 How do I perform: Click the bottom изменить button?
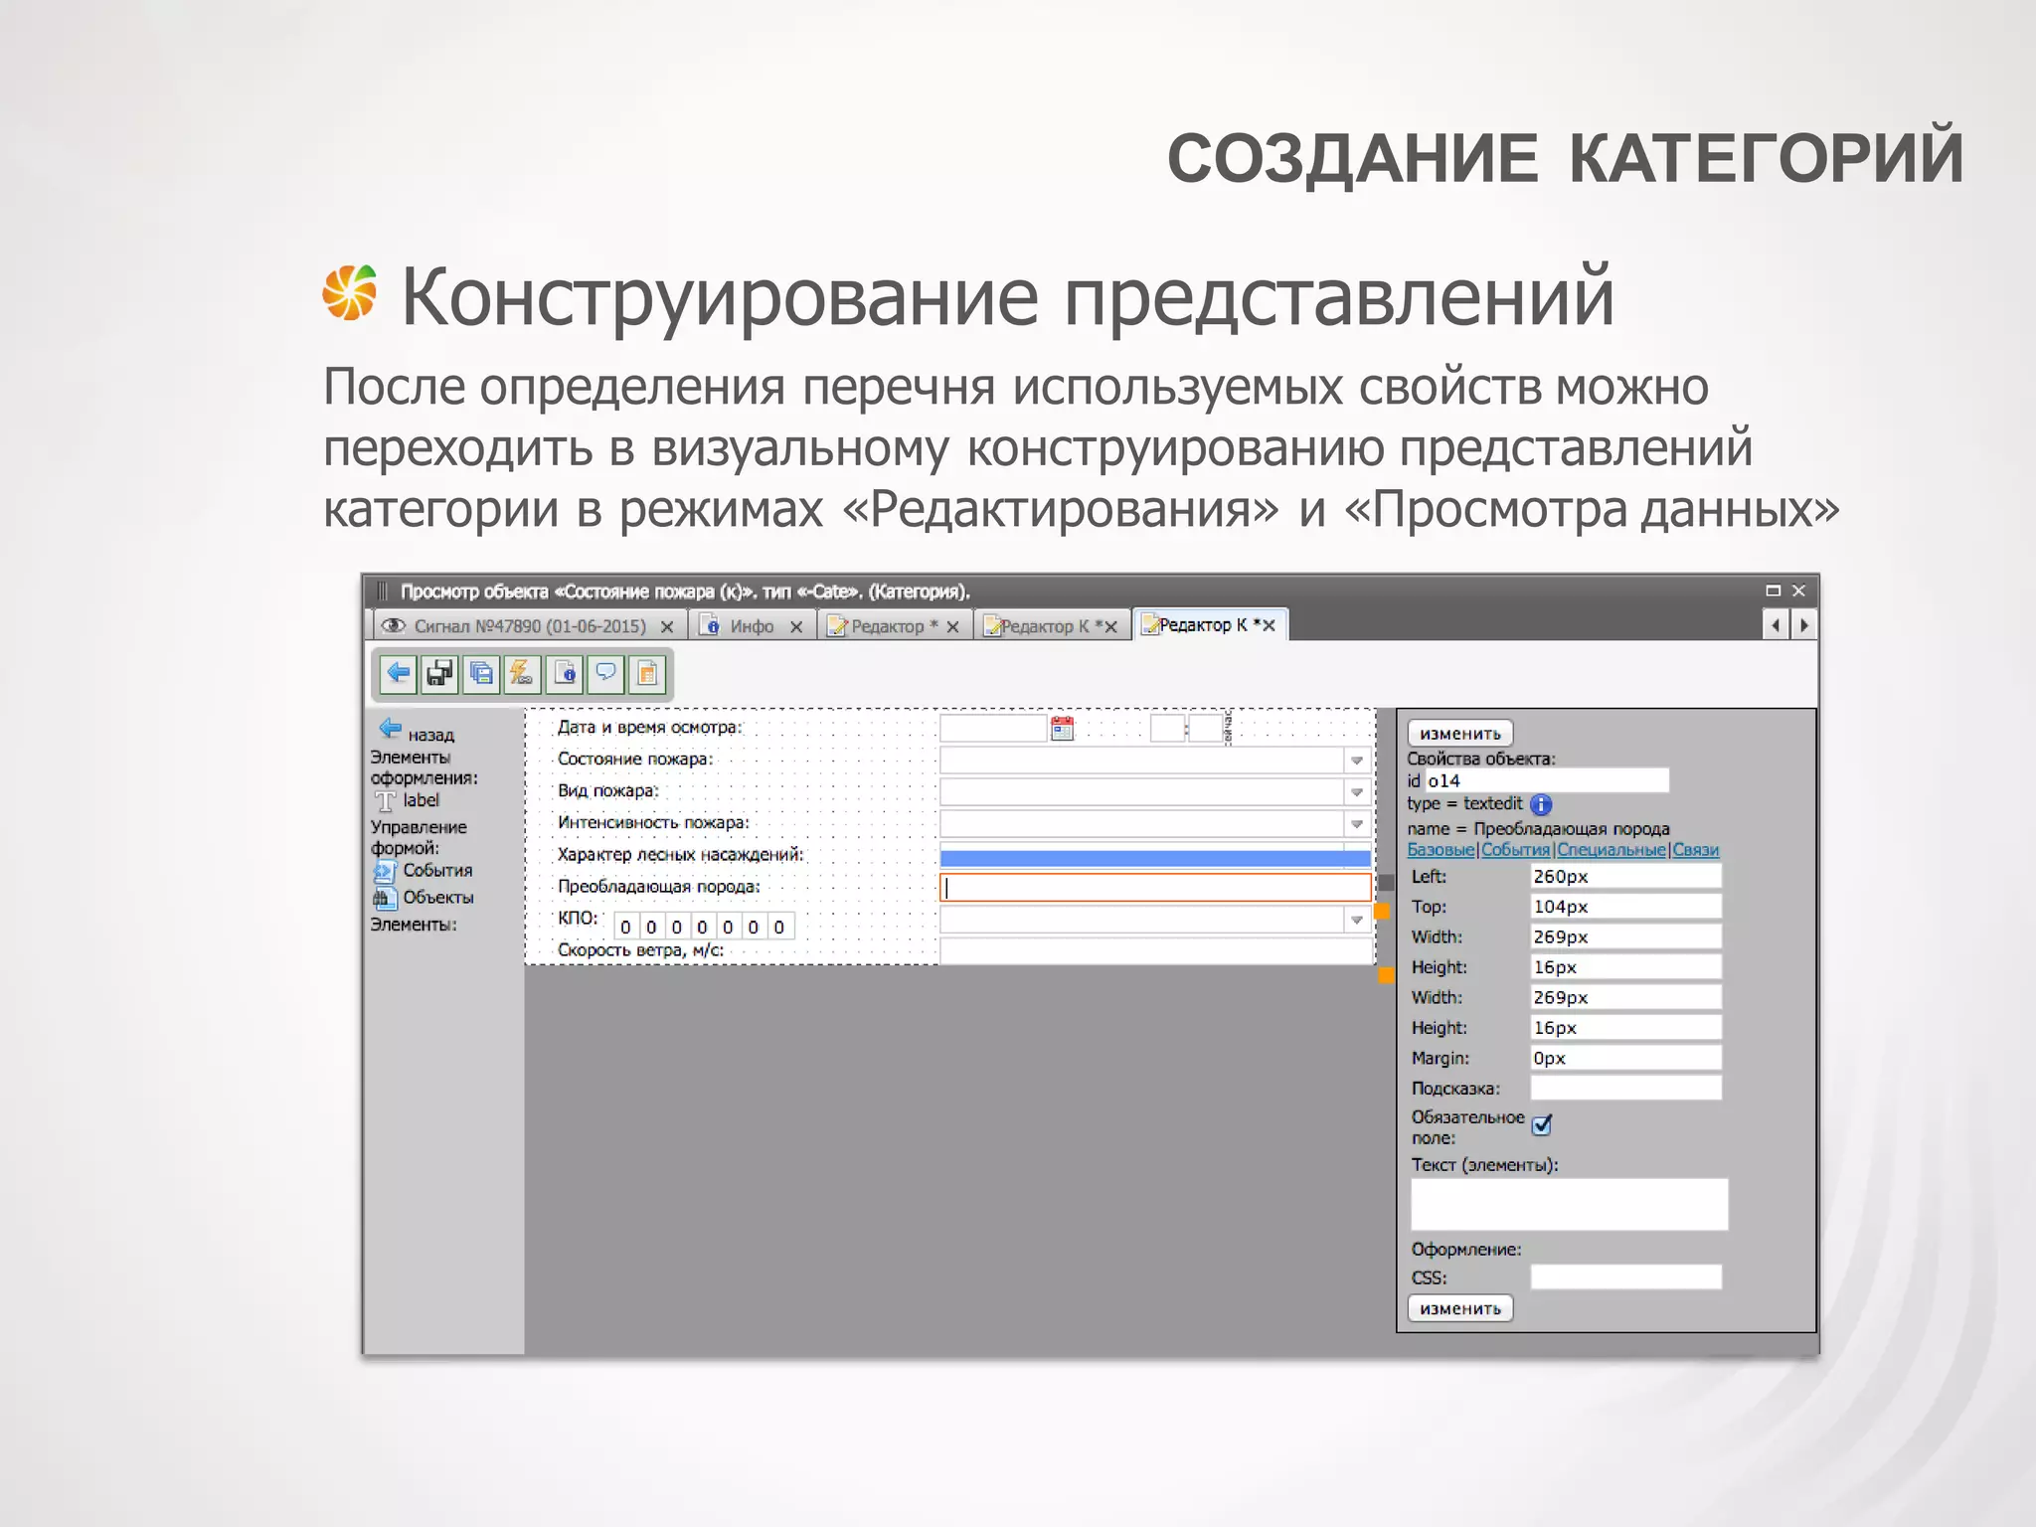point(1459,1308)
